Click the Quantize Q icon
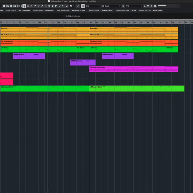The image size is (193, 193). 123,6
